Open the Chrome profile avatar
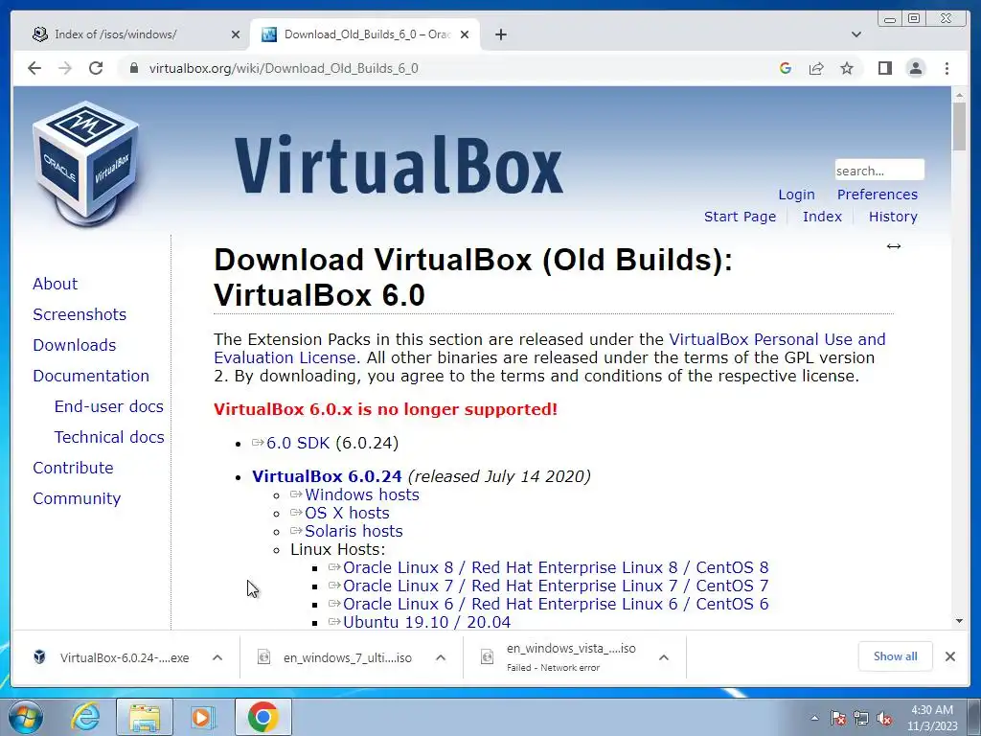981x736 pixels. 916,68
